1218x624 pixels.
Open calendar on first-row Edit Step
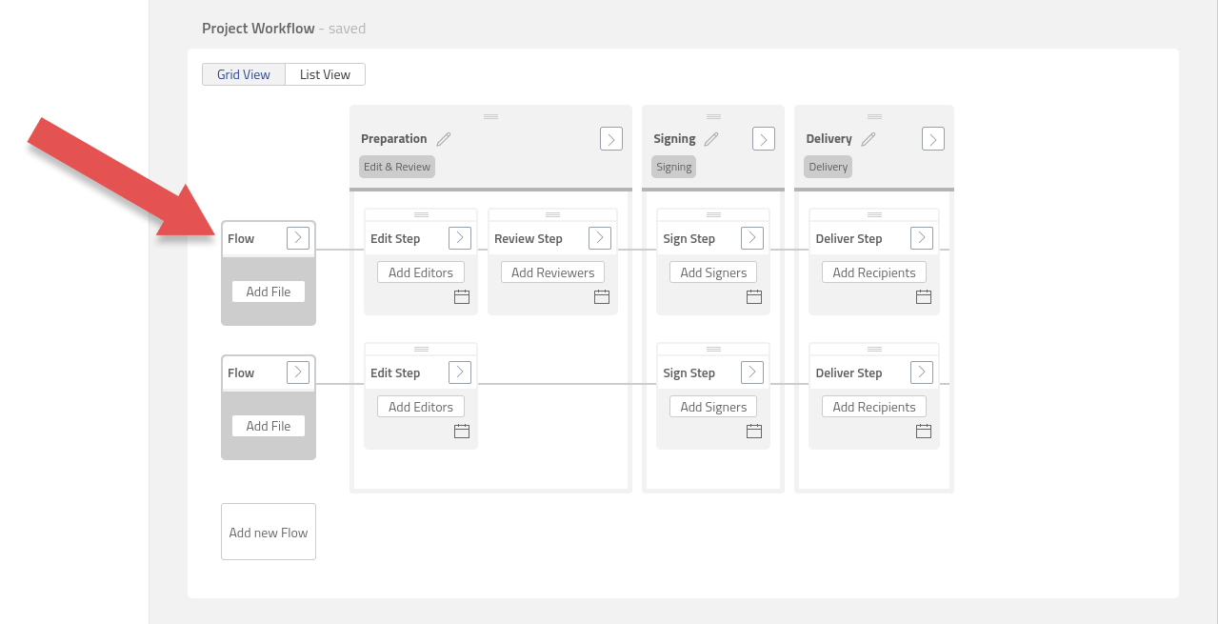(x=462, y=297)
